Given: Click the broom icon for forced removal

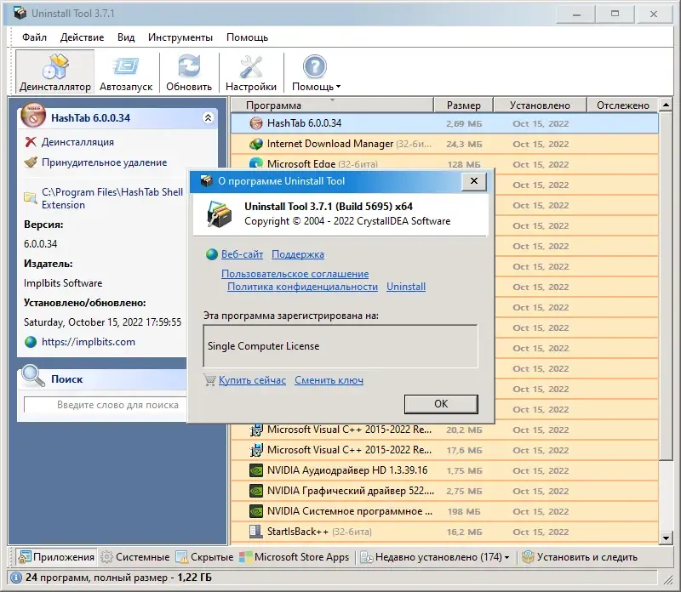Looking at the screenshot, I should (31, 162).
